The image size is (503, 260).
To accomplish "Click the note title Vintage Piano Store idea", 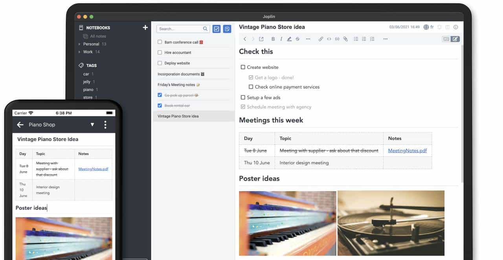I will tap(272, 27).
